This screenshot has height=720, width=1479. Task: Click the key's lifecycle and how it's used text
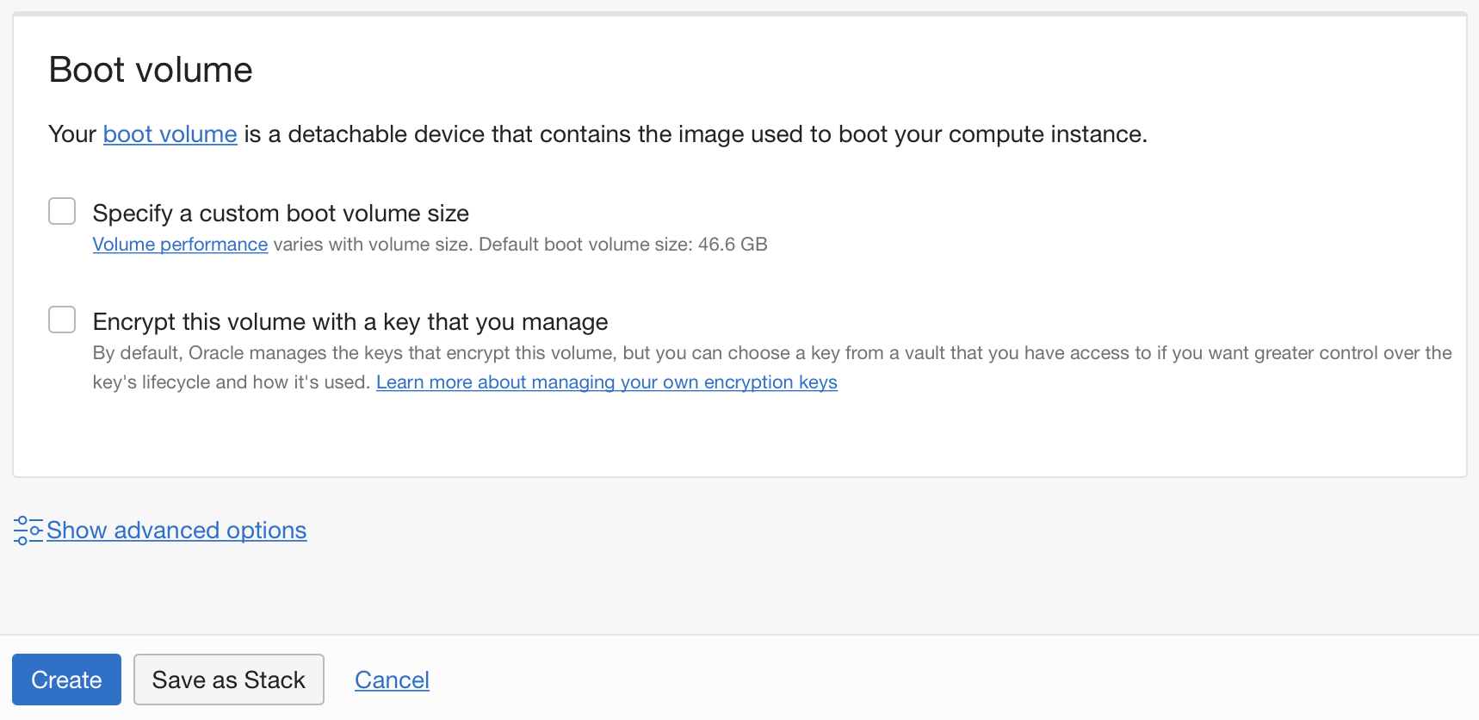tap(232, 382)
